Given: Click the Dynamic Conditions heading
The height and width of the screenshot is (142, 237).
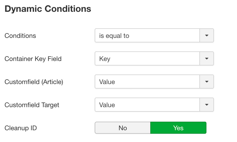Looking at the screenshot, I should pos(48,9).
